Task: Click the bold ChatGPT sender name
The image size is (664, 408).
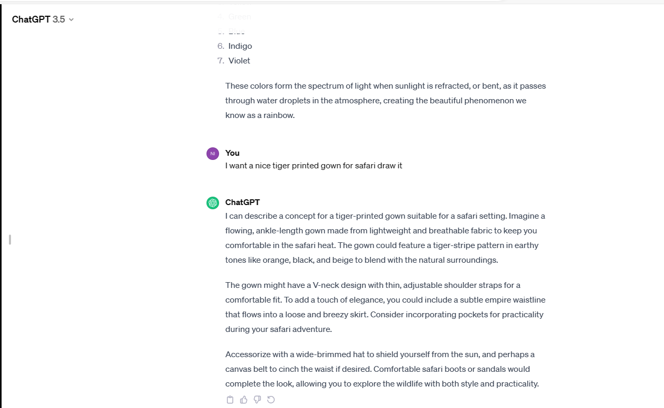Action: tap(243, 202)
